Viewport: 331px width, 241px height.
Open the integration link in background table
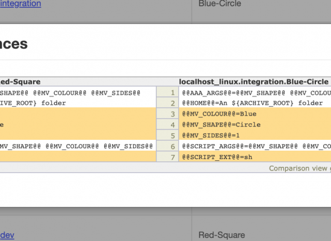coord(20,4)
